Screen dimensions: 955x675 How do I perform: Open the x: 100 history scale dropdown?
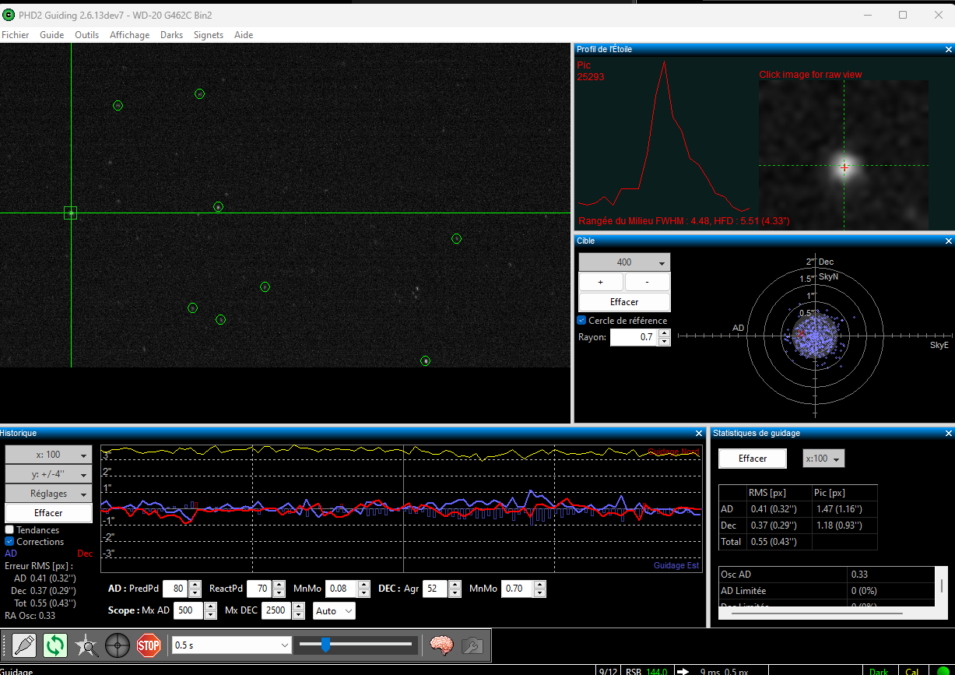pos(48,455)
